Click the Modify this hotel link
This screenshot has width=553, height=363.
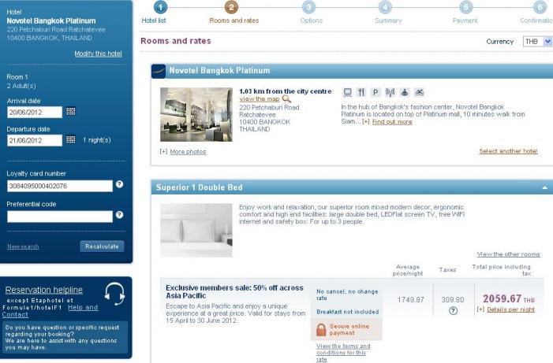pyautogui.click(x=98, y=54)
